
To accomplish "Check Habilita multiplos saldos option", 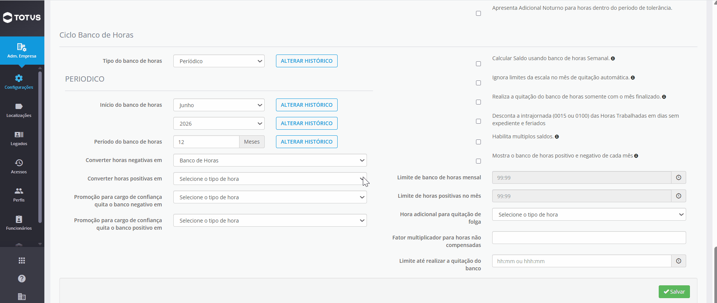I will coord(478,142).
